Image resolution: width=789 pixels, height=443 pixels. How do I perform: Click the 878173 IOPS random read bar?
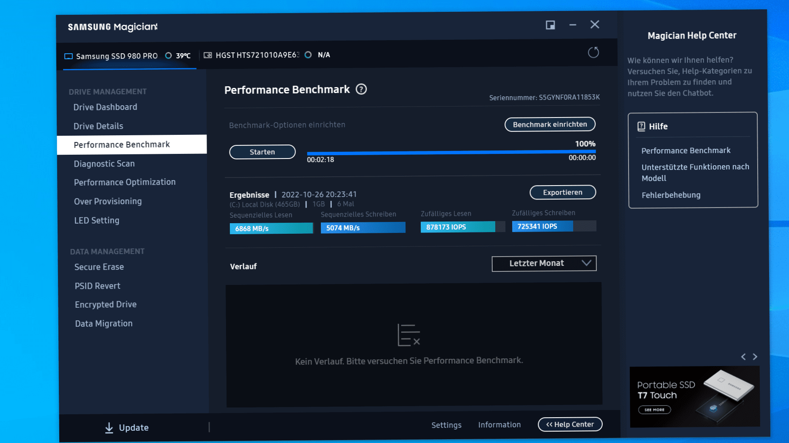(463, 227)
